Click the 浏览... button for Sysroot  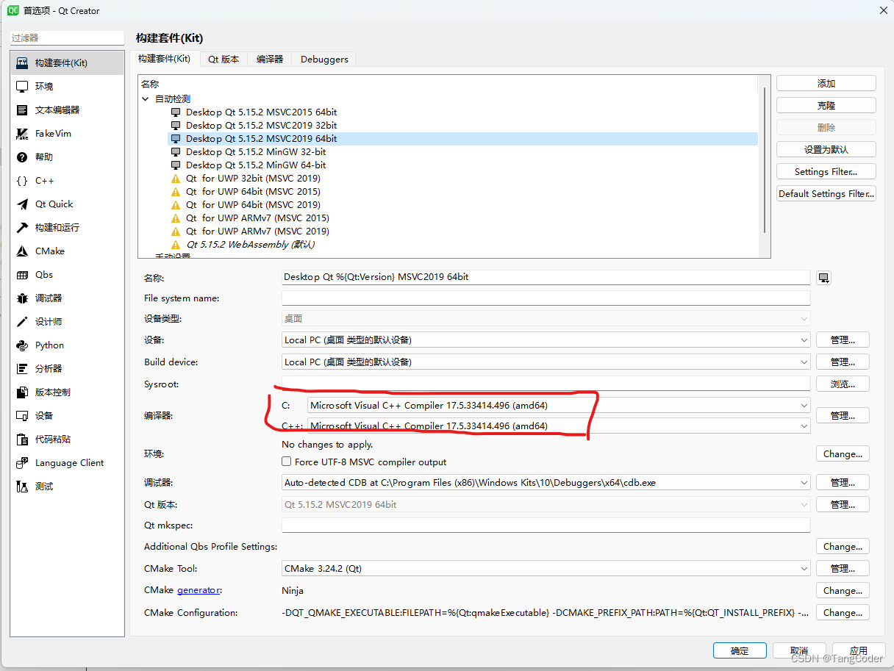pos(843,384)
